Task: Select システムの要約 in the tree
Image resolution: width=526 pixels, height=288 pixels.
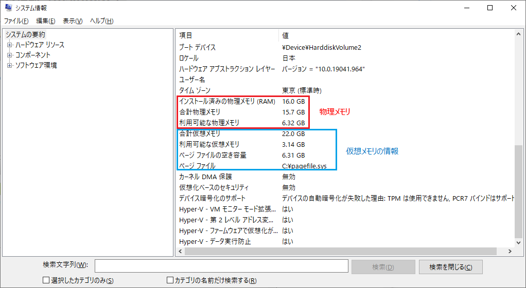Action: pyautogui.click(x=25, y=34)
